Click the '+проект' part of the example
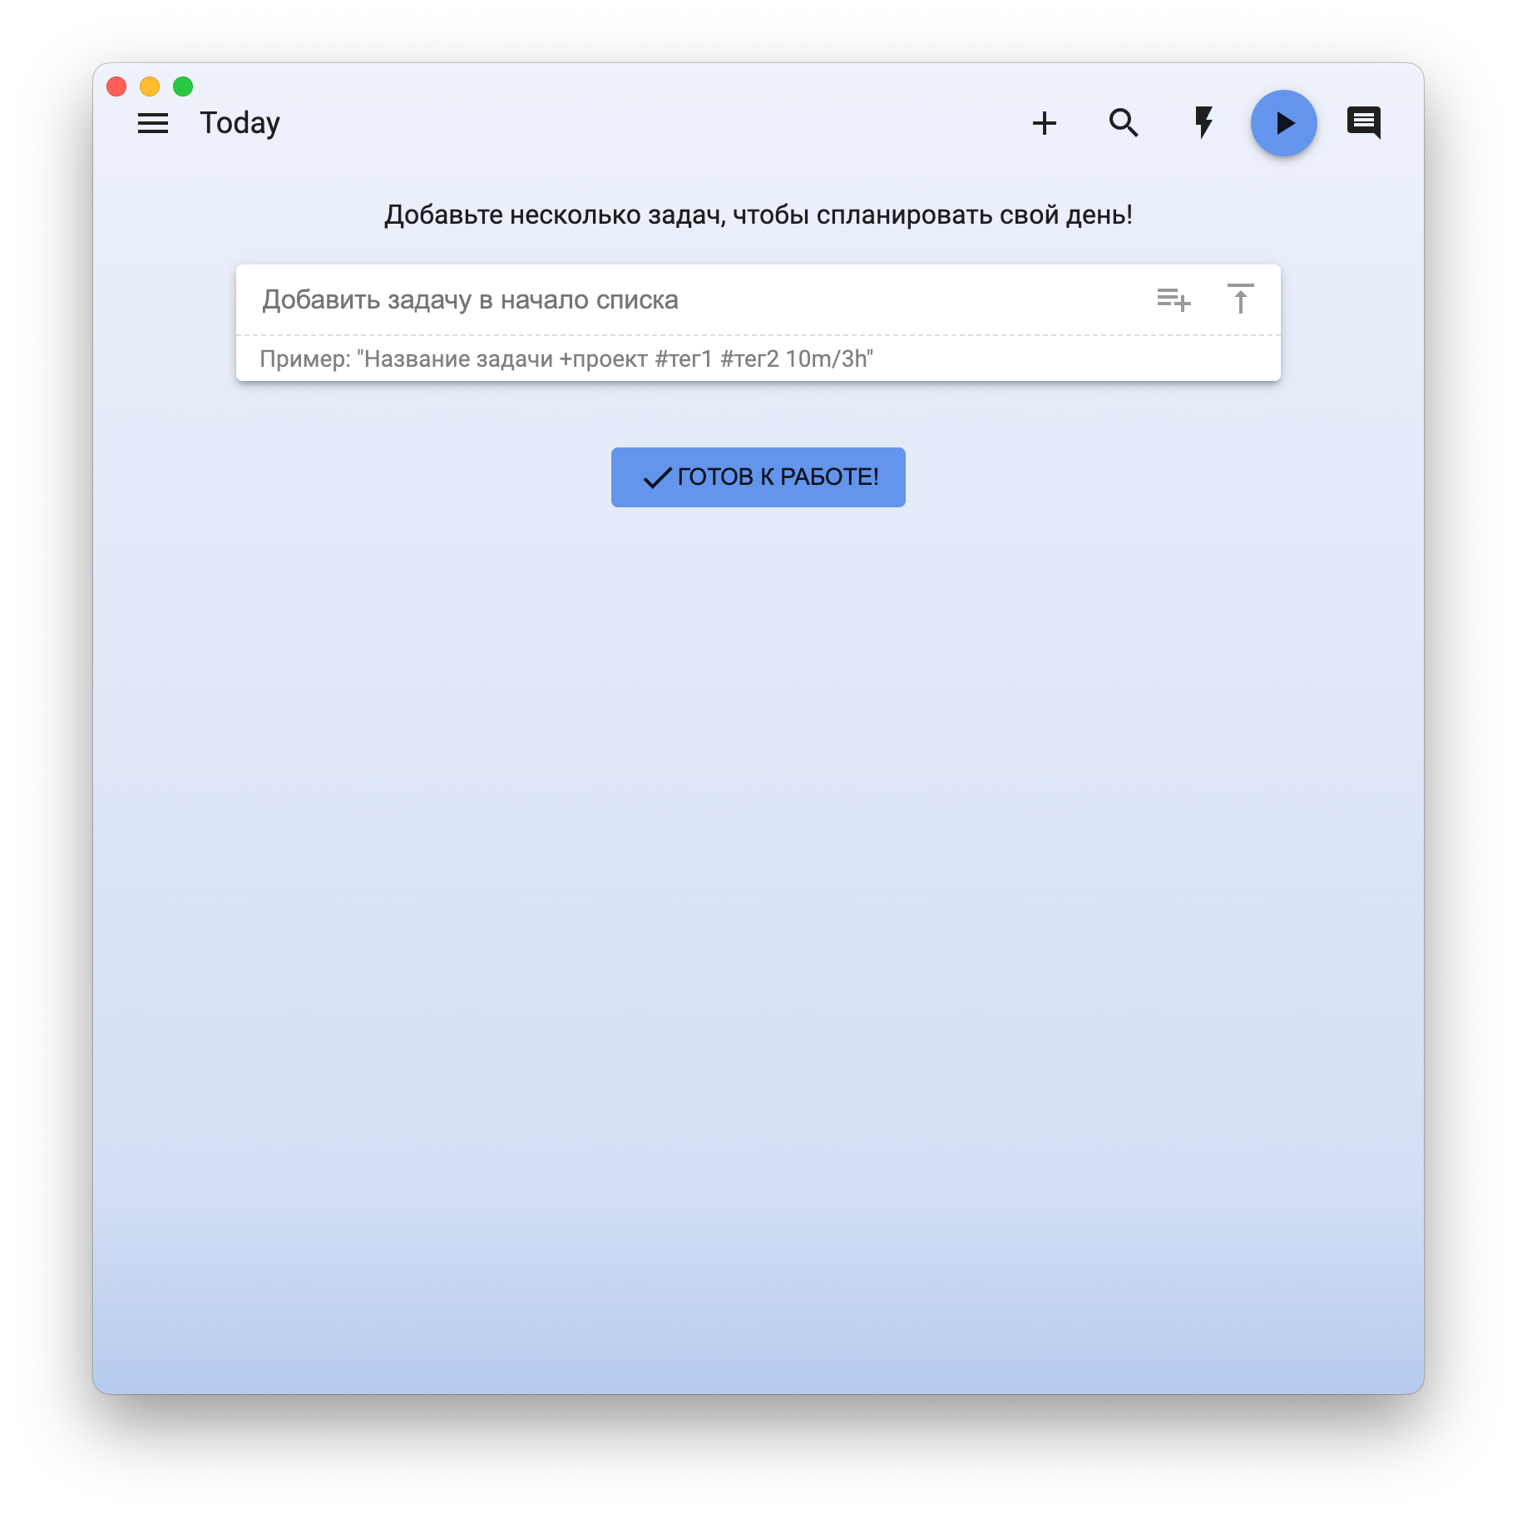Viewport: 1517px width, 1517px height. pyautogui.click(x=603, y=358)
